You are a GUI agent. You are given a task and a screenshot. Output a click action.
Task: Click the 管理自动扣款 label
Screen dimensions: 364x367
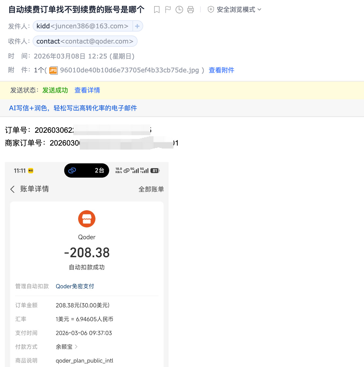pyautogui.click(x=32, y=286)
